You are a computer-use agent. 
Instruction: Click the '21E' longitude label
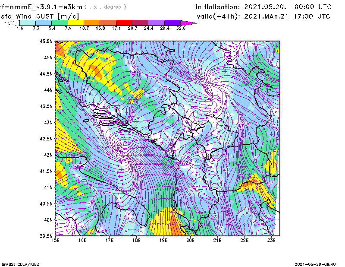click(x=217, y=240)
